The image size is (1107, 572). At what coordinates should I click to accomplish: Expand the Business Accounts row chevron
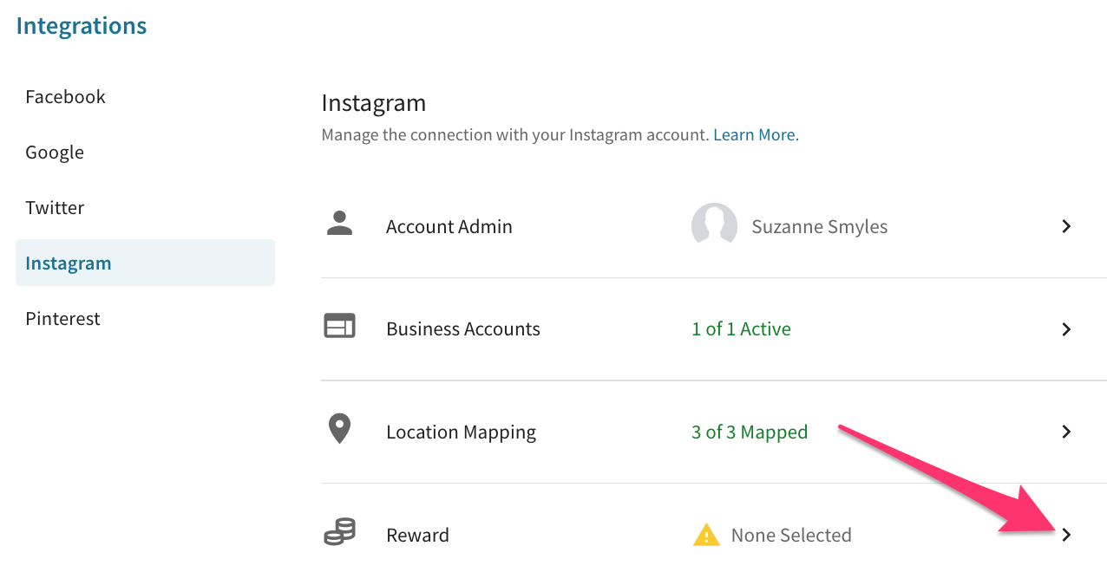(x=1066, y=329)
